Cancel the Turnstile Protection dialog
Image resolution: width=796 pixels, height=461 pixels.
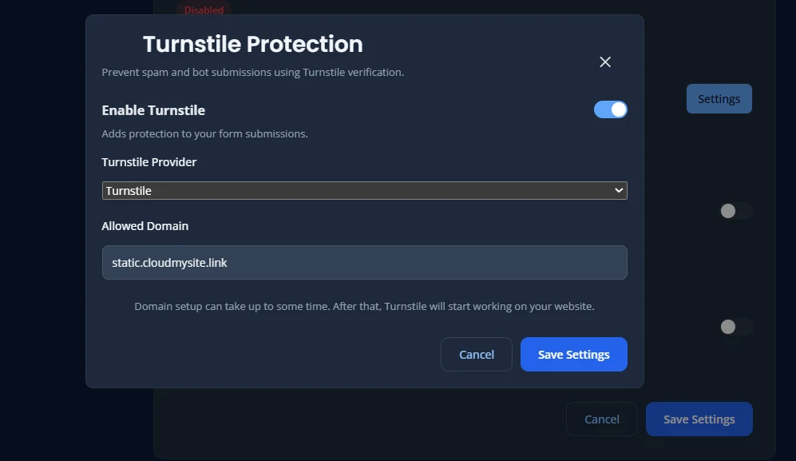click(476, 354)
